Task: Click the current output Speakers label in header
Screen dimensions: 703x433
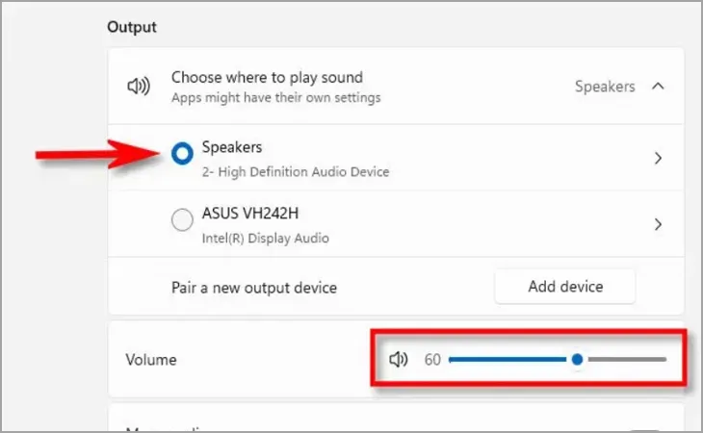Action: click(605, 87)
